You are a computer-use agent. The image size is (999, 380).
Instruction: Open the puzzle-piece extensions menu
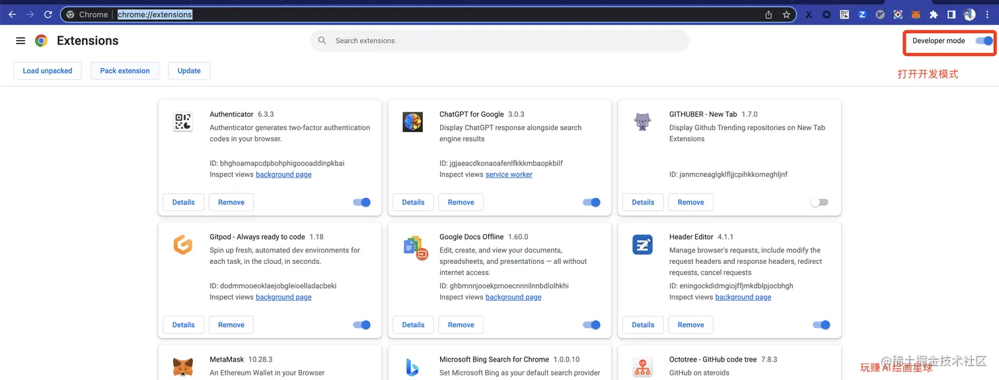tap(934, 15)
